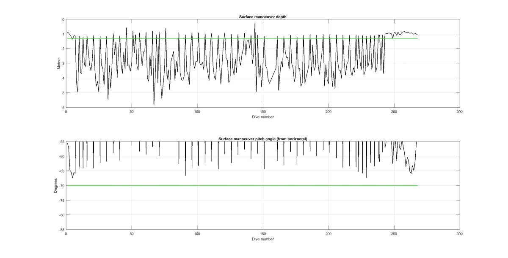Image resolution: width=508 pixels, height=258 pixels.
Task: Click y-axis tick "-75" on the pitch plot
Action: pos(62,201)
